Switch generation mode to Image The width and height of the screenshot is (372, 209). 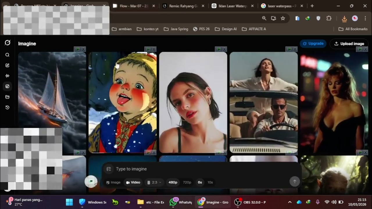click(x=113, y=182)
